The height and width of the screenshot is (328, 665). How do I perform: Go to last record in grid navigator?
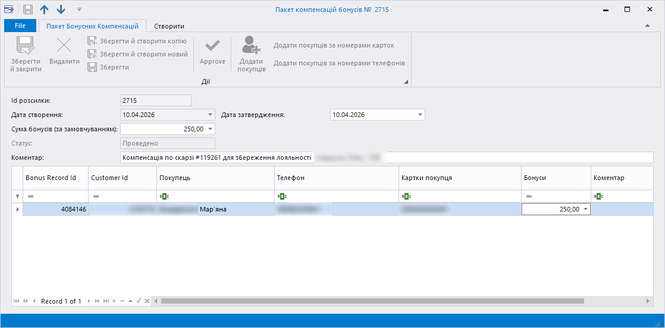click(x=106, y=301)
